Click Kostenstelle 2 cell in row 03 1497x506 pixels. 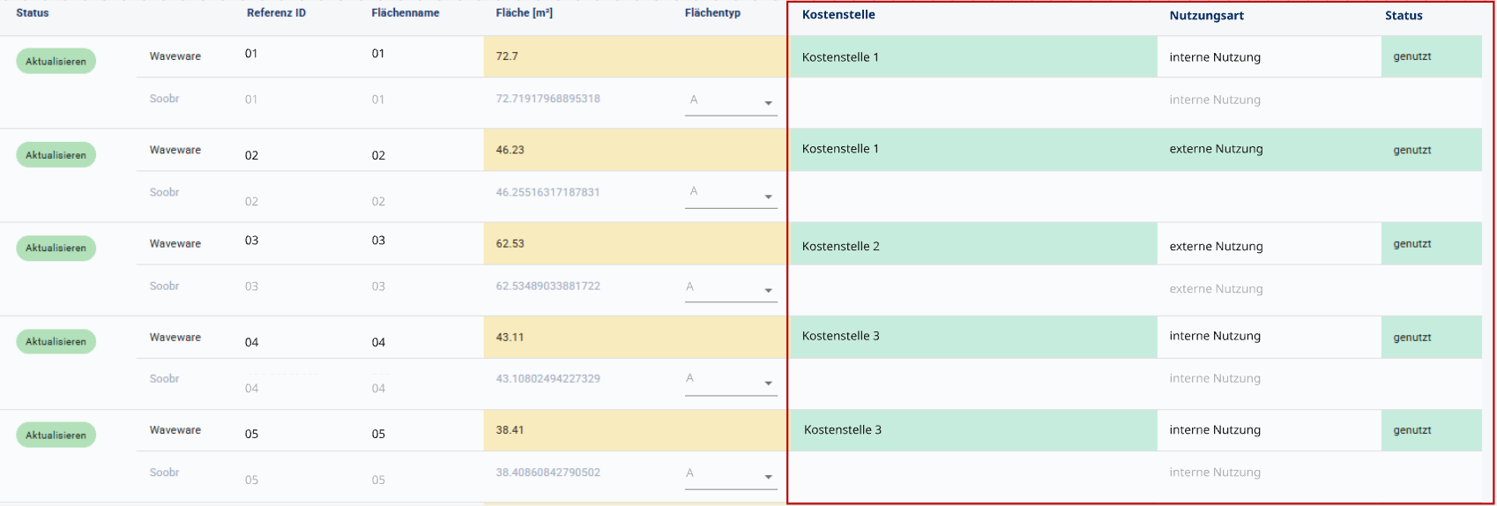click(840, 246)
